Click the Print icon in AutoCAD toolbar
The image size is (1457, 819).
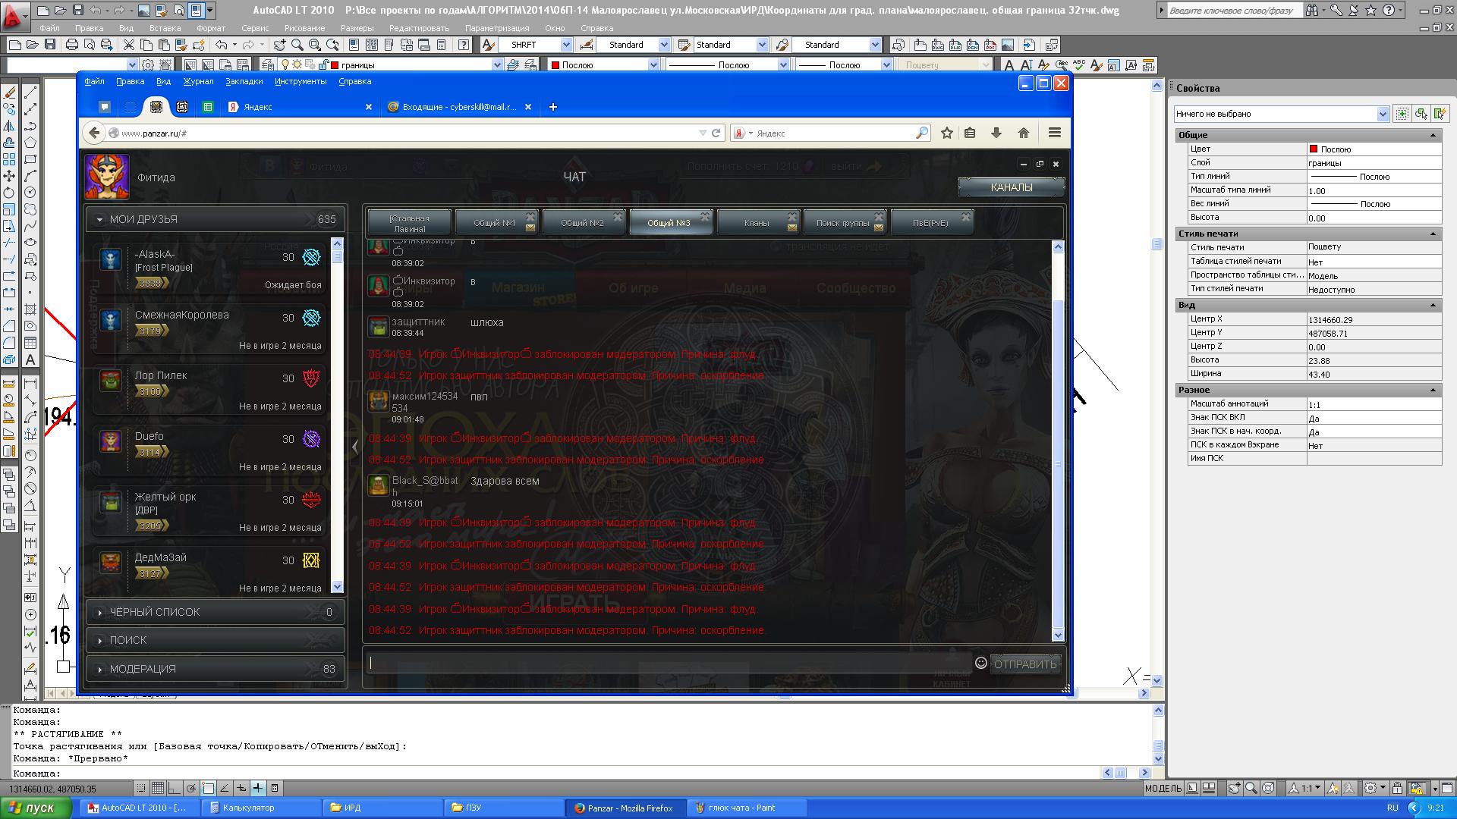click(x=71, y=45)
